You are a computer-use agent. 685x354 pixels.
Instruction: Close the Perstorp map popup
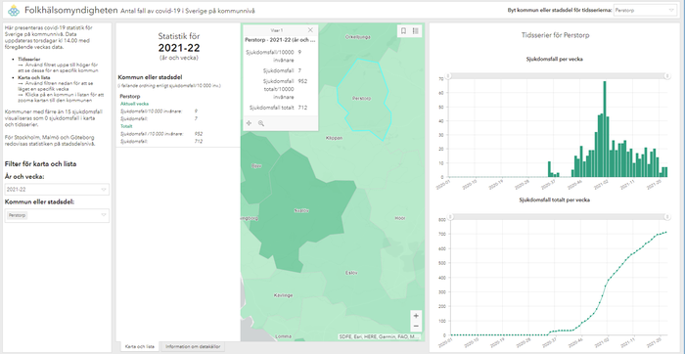tap(310, 30)
